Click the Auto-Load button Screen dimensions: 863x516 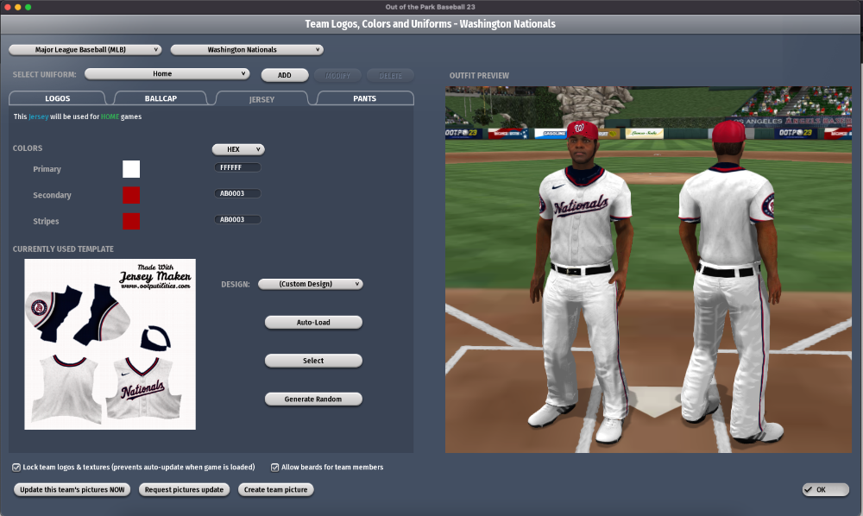[313, 323]
